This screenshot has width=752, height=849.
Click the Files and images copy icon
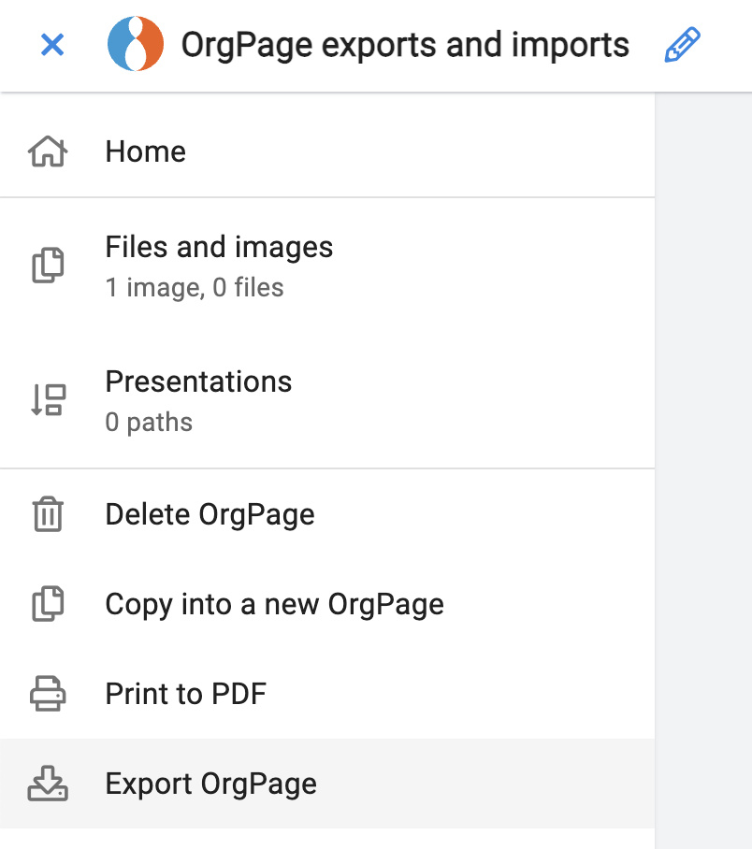point(48,265)
